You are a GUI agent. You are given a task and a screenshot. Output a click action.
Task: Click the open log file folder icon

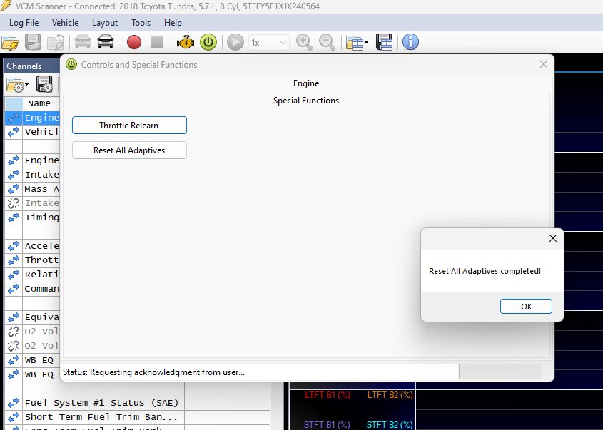click(10, 42)
